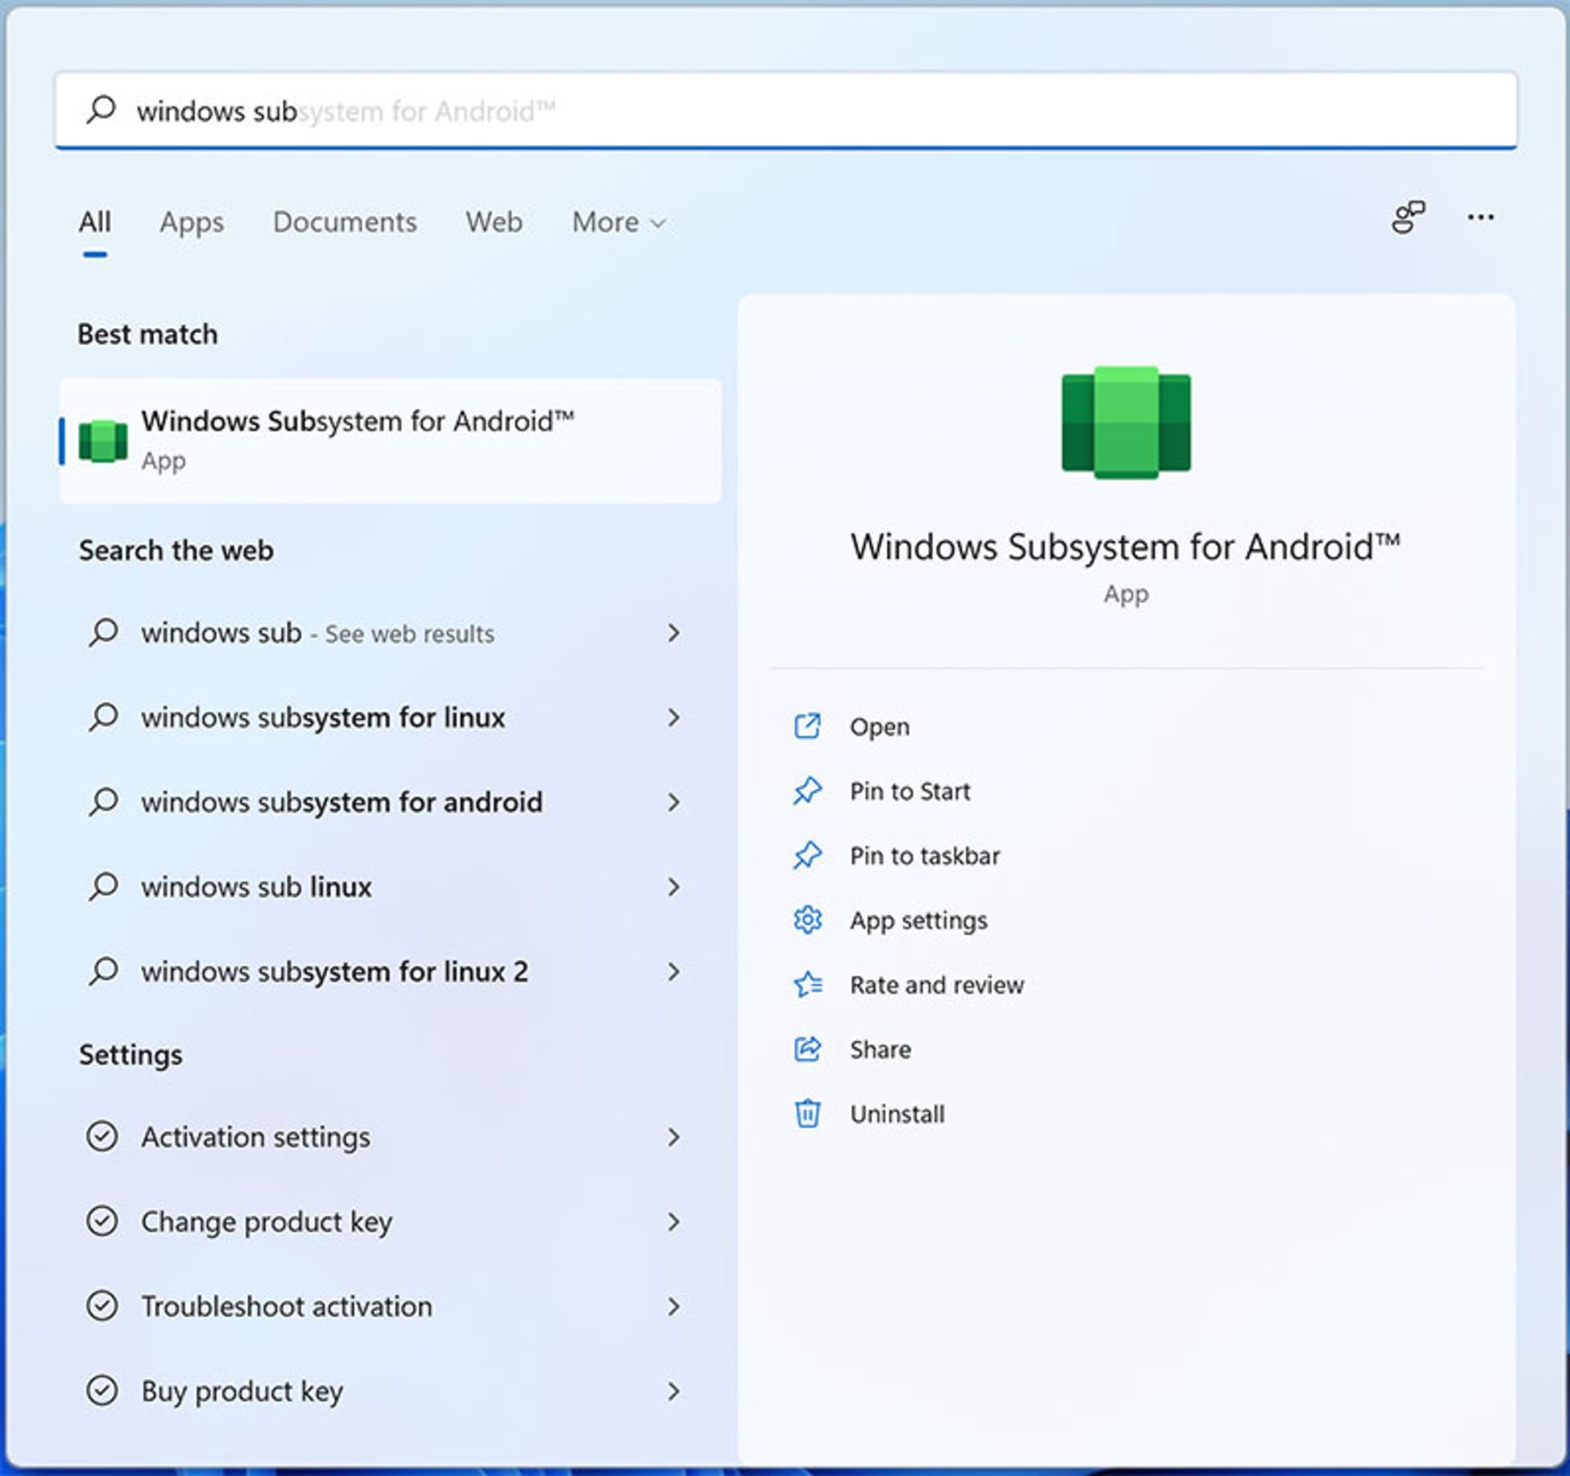Expand chevron next to Troubleshoot activation
The width and height of the screenshot is (1570, 1476).
coord(673,1307)
